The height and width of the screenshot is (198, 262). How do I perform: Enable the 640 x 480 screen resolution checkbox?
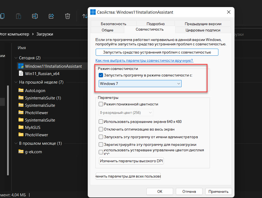click(101, 122)
